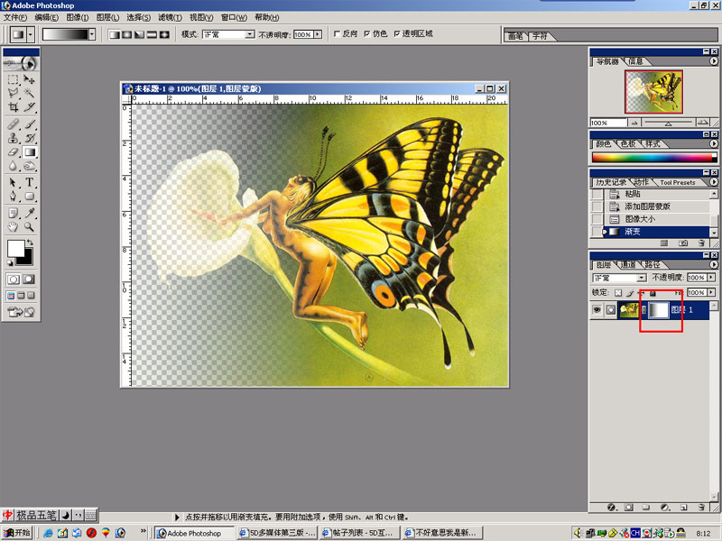Create new snapshot in History panel

(683, 243)
